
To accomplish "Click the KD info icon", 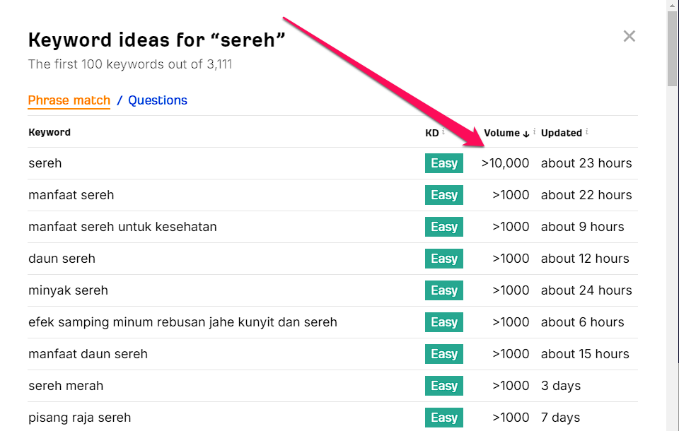I will tap(443, 131).
